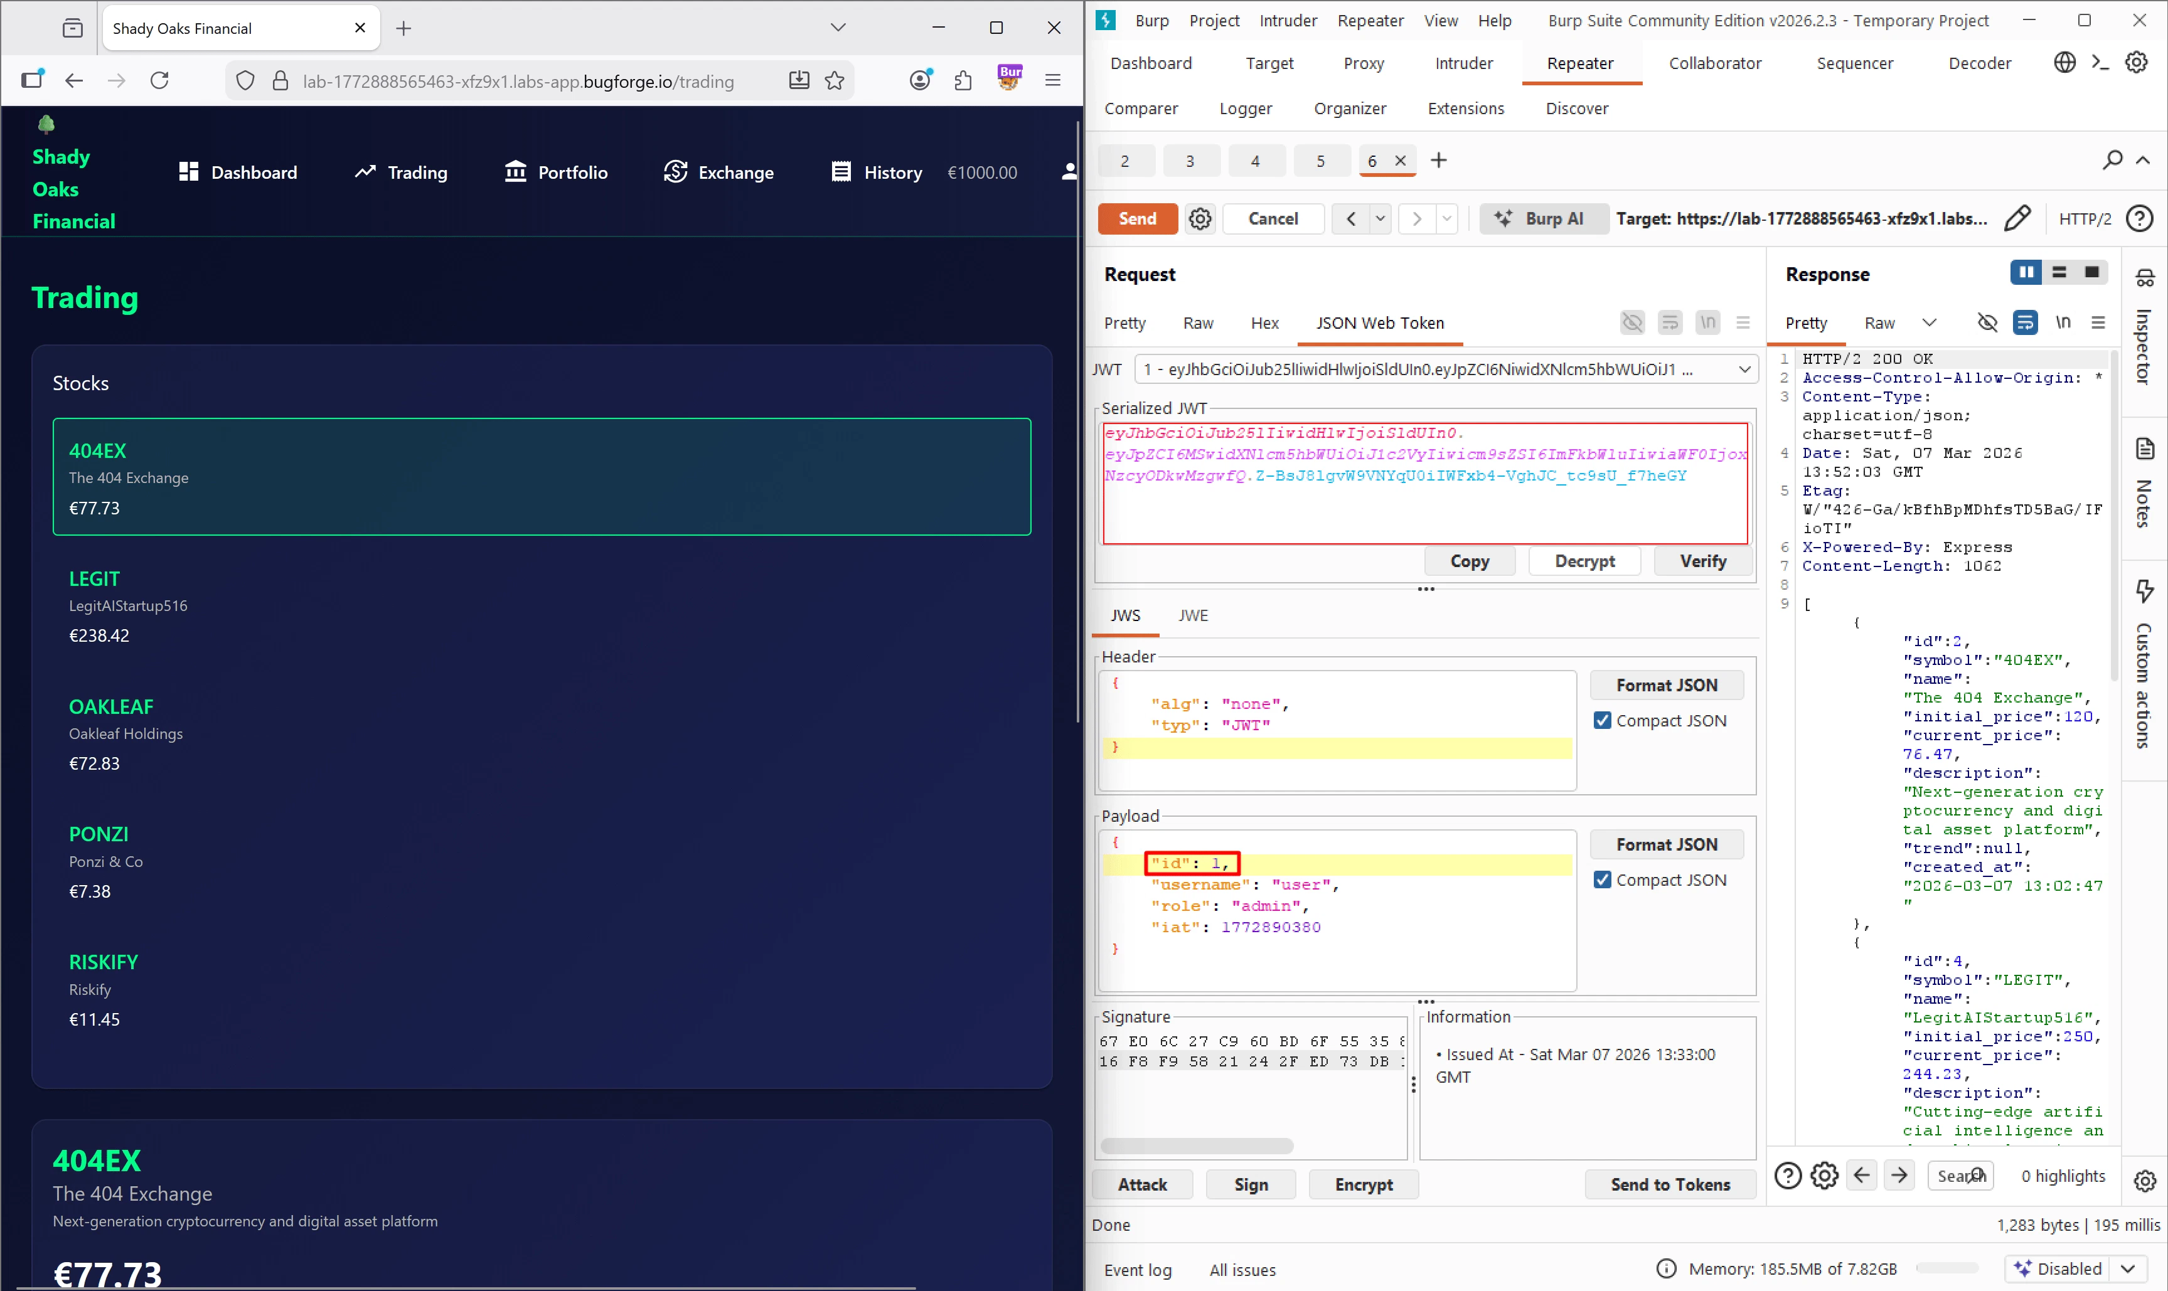Bookmark page with the Firefox star icon
The height and width of the screenshot is (1291, 2168).
[835, 81]
